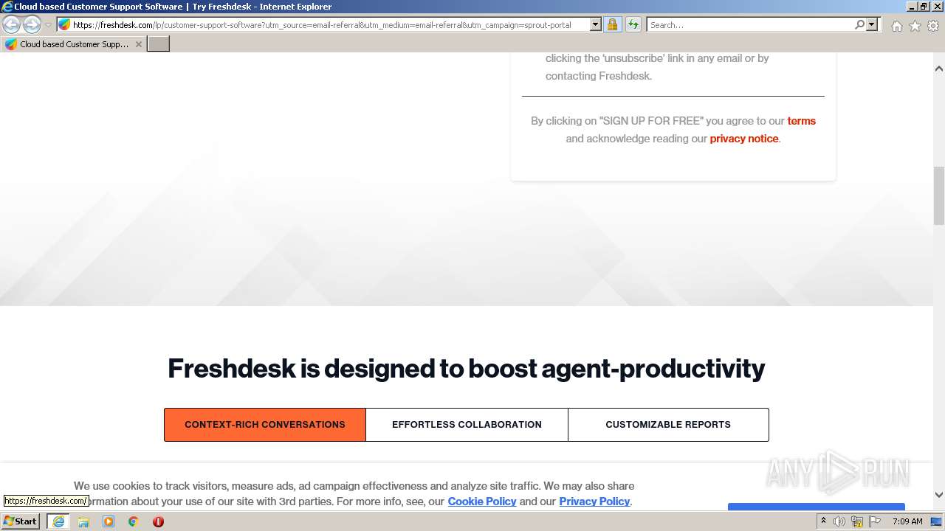
Task: Launch the media player taskbar icon
Action: click(x=109, y=521)
